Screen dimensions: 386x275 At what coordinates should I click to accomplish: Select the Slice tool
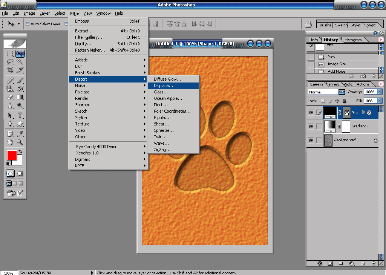click(20, 70)
